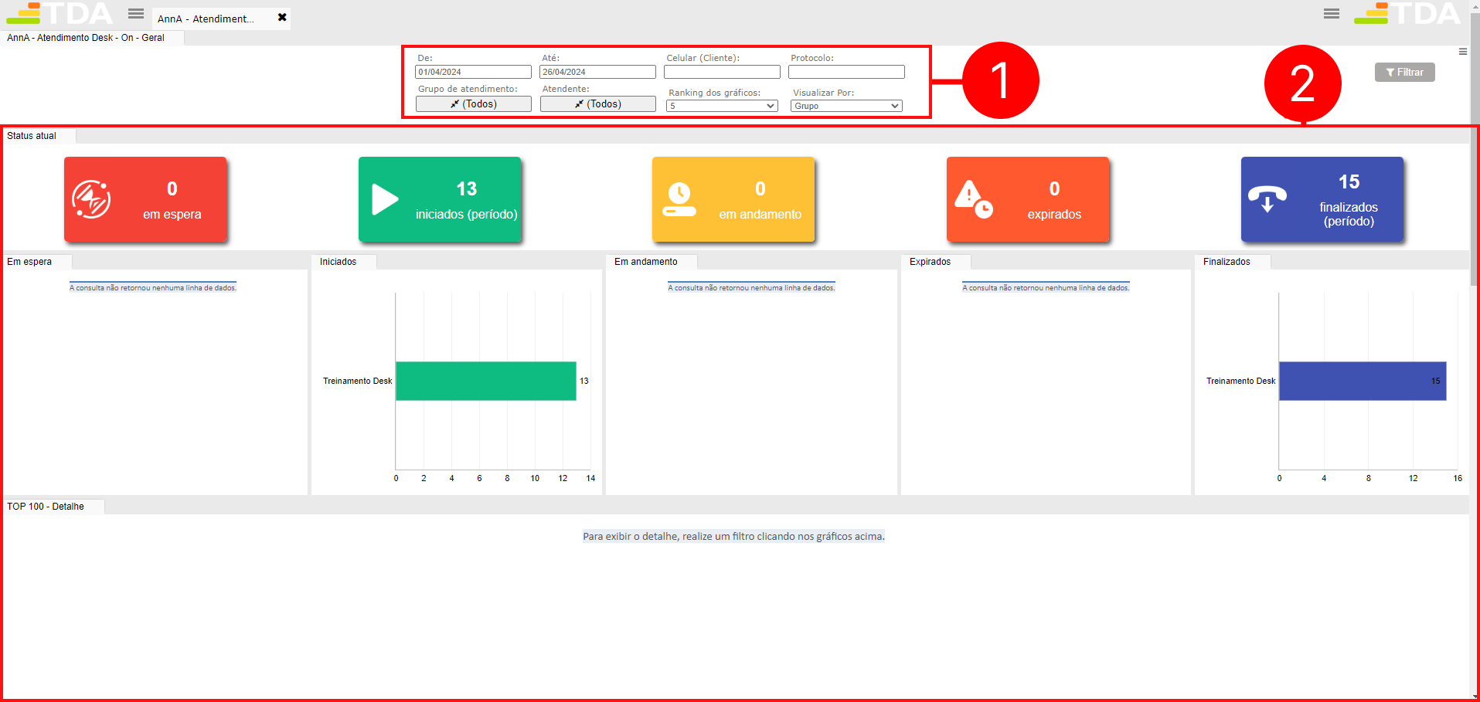1480x702 pixels.
Task: Click green Treinamento Desk bar in Iniciados chart
Action: tap(485, 381)
